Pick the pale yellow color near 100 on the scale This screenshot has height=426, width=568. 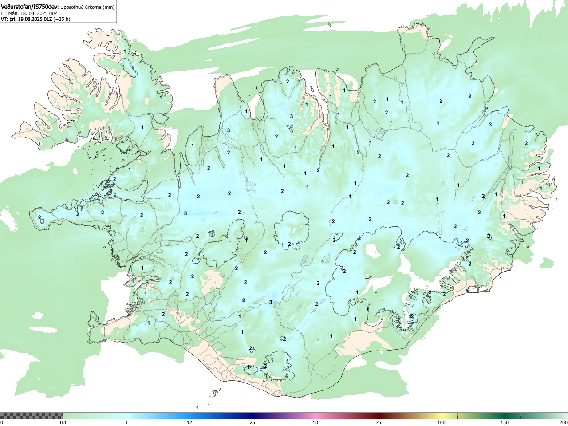[x=442, y=416]
